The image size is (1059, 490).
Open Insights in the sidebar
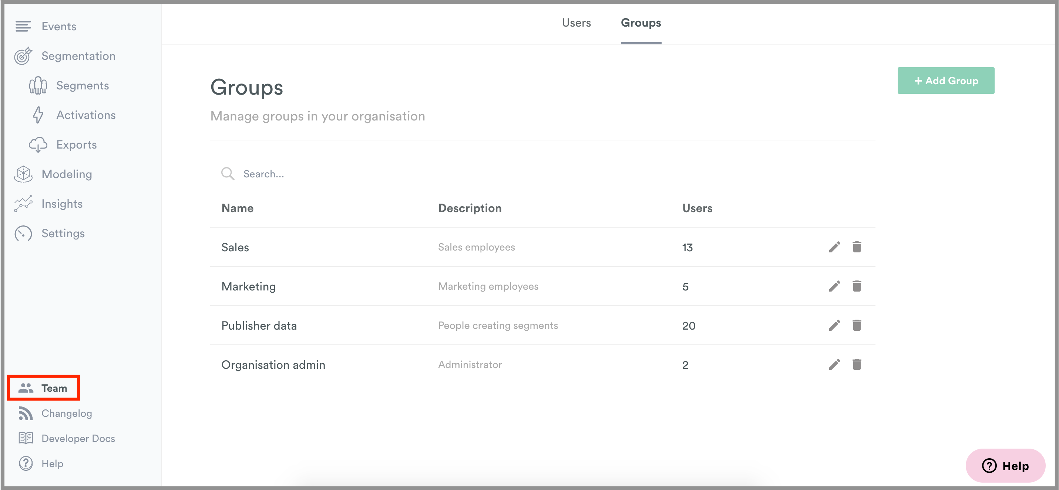[x=62, y=204]
